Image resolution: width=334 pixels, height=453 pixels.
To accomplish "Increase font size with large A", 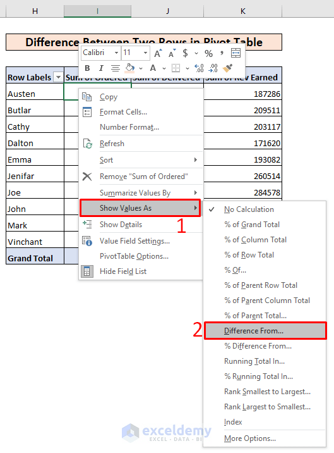I will tap(158, 53).
